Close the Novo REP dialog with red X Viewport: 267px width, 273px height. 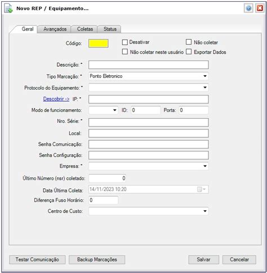[260, 8]
